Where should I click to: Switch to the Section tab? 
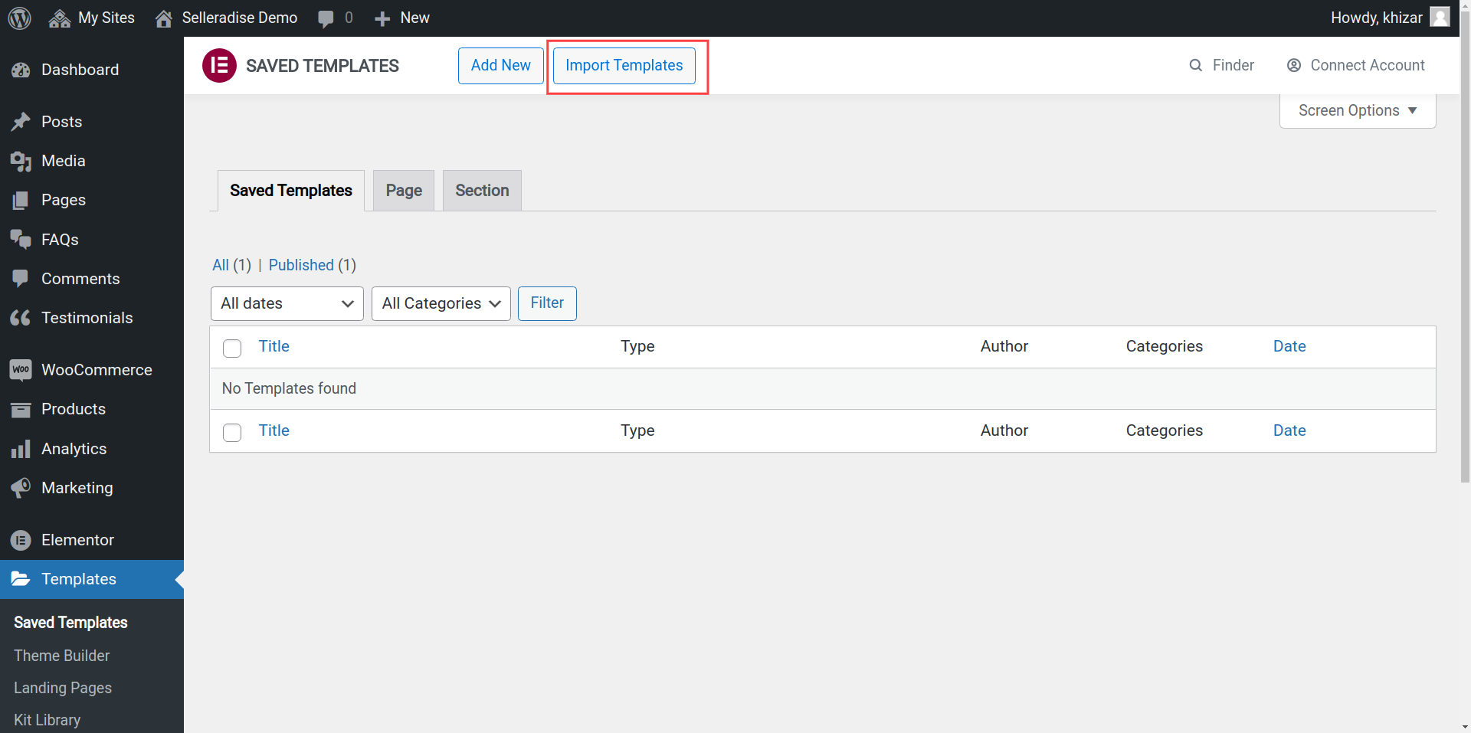tap(482, 191)
